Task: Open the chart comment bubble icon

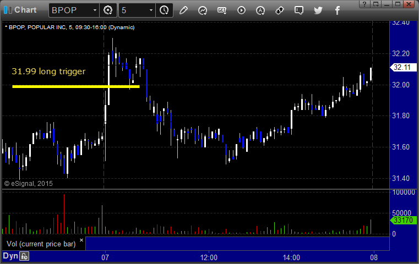Action: 299,10
